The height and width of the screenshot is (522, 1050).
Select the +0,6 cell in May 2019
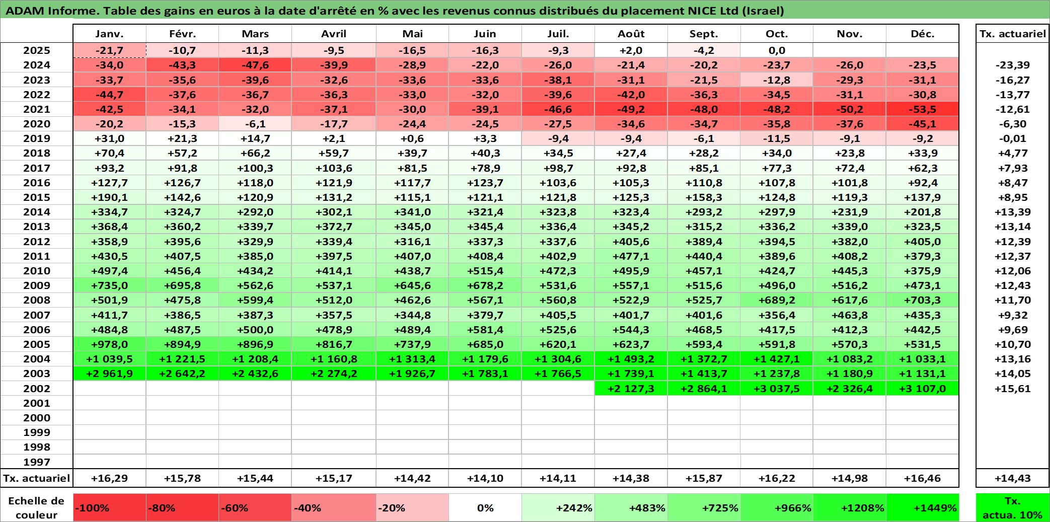[412, 138]
